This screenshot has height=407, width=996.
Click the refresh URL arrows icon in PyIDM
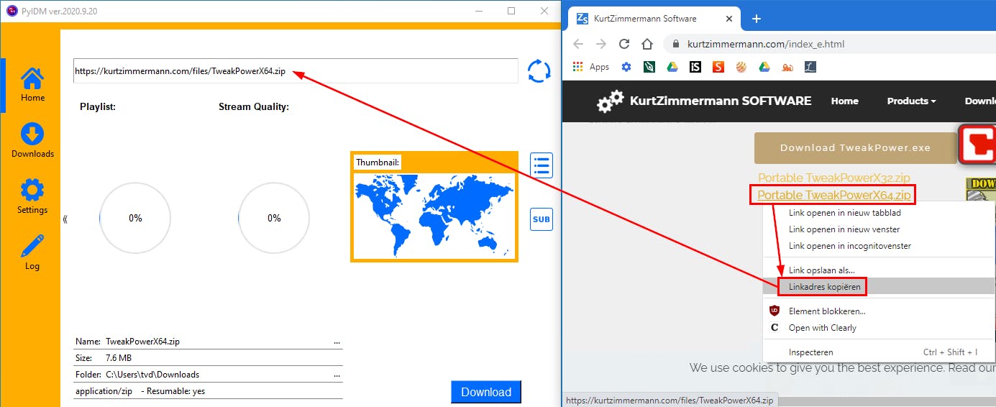(539, 70)
